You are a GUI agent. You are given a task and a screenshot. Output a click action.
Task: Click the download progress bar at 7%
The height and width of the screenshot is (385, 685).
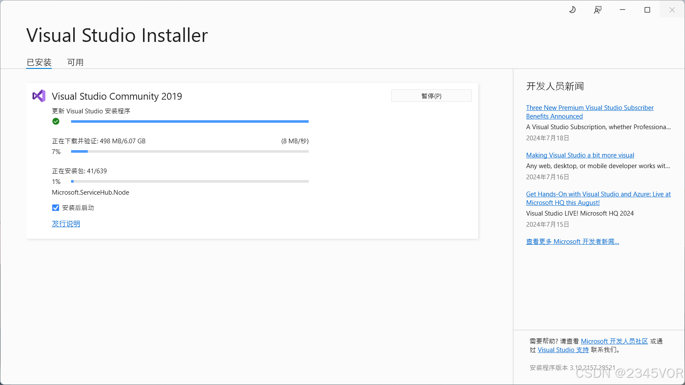coord(190,151)
